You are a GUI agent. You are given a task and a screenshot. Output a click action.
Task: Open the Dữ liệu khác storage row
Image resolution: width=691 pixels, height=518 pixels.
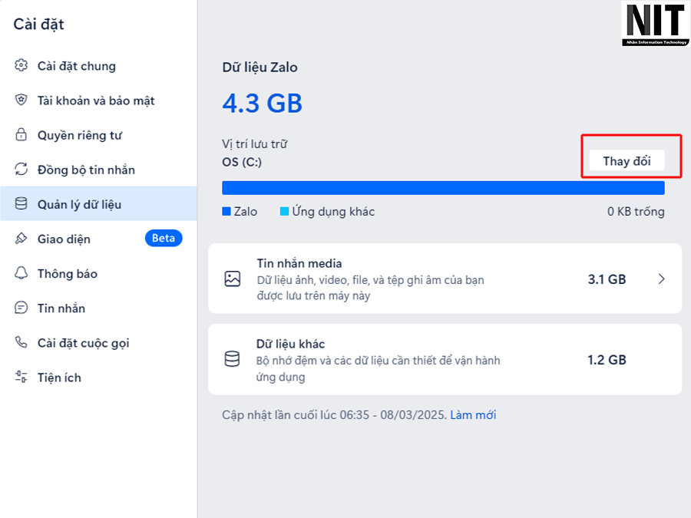(445, 359)
